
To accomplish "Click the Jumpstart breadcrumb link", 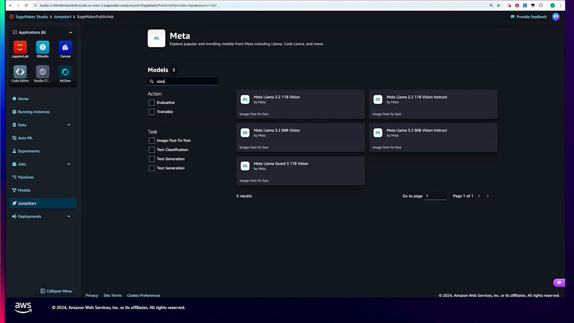I will coord(62,17).
